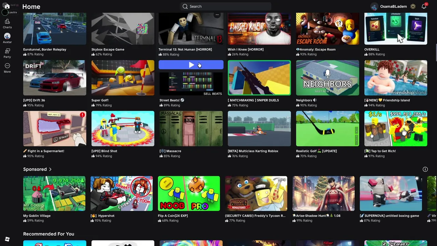The image size is (437, 246).
Task: Open Flip A Coin sponsored thumbnail
Action: pos(189,193)
